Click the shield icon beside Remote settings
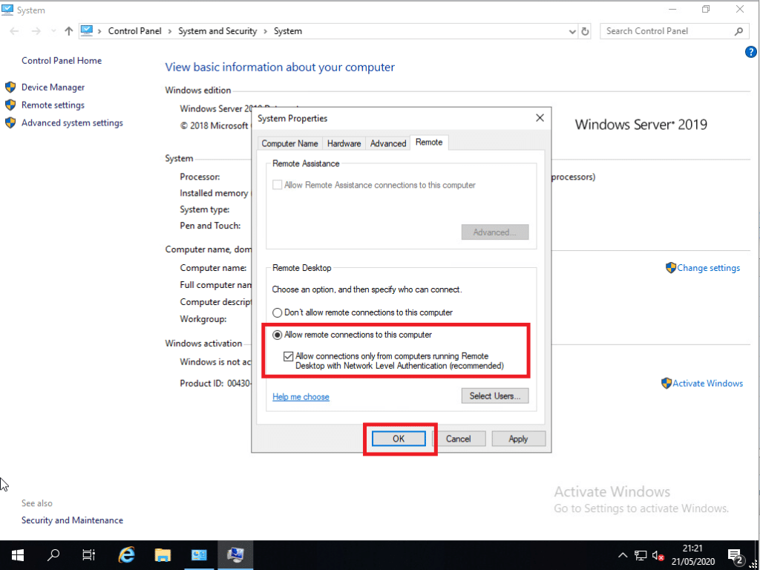The width and height of the screenshot is (760, 570). coord(10,105)
